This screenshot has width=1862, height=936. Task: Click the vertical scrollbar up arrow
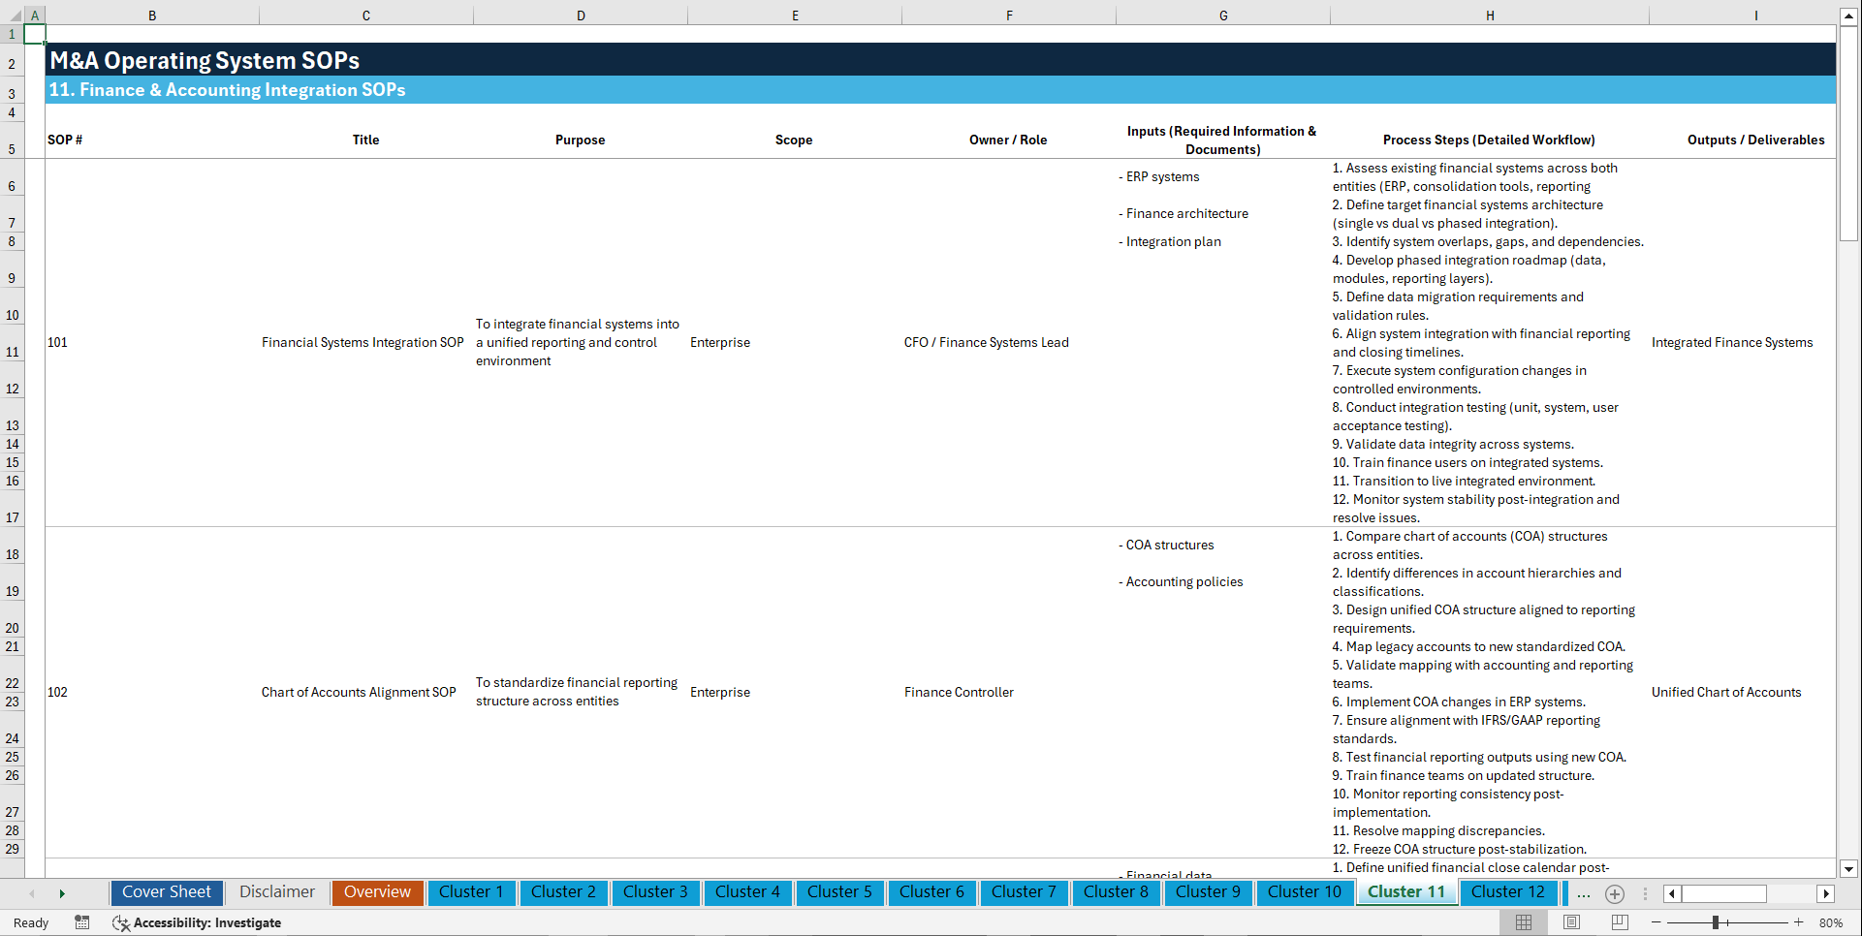click(1848, 16)
